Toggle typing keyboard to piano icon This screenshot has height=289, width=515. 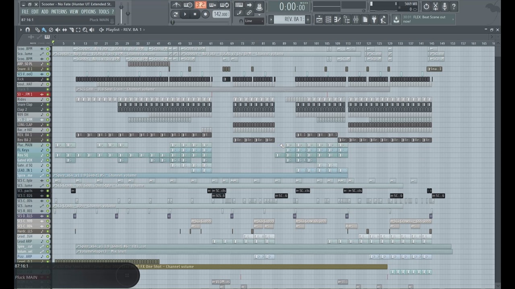(x=239, y=5)
